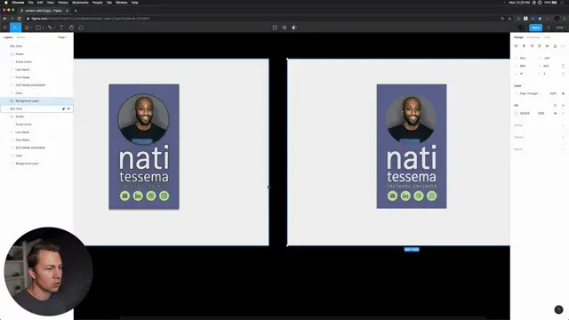569x320 pixels.
Task: Click the Align vertical centers icon
Action: pyautogui.click(x=548, y=46)
